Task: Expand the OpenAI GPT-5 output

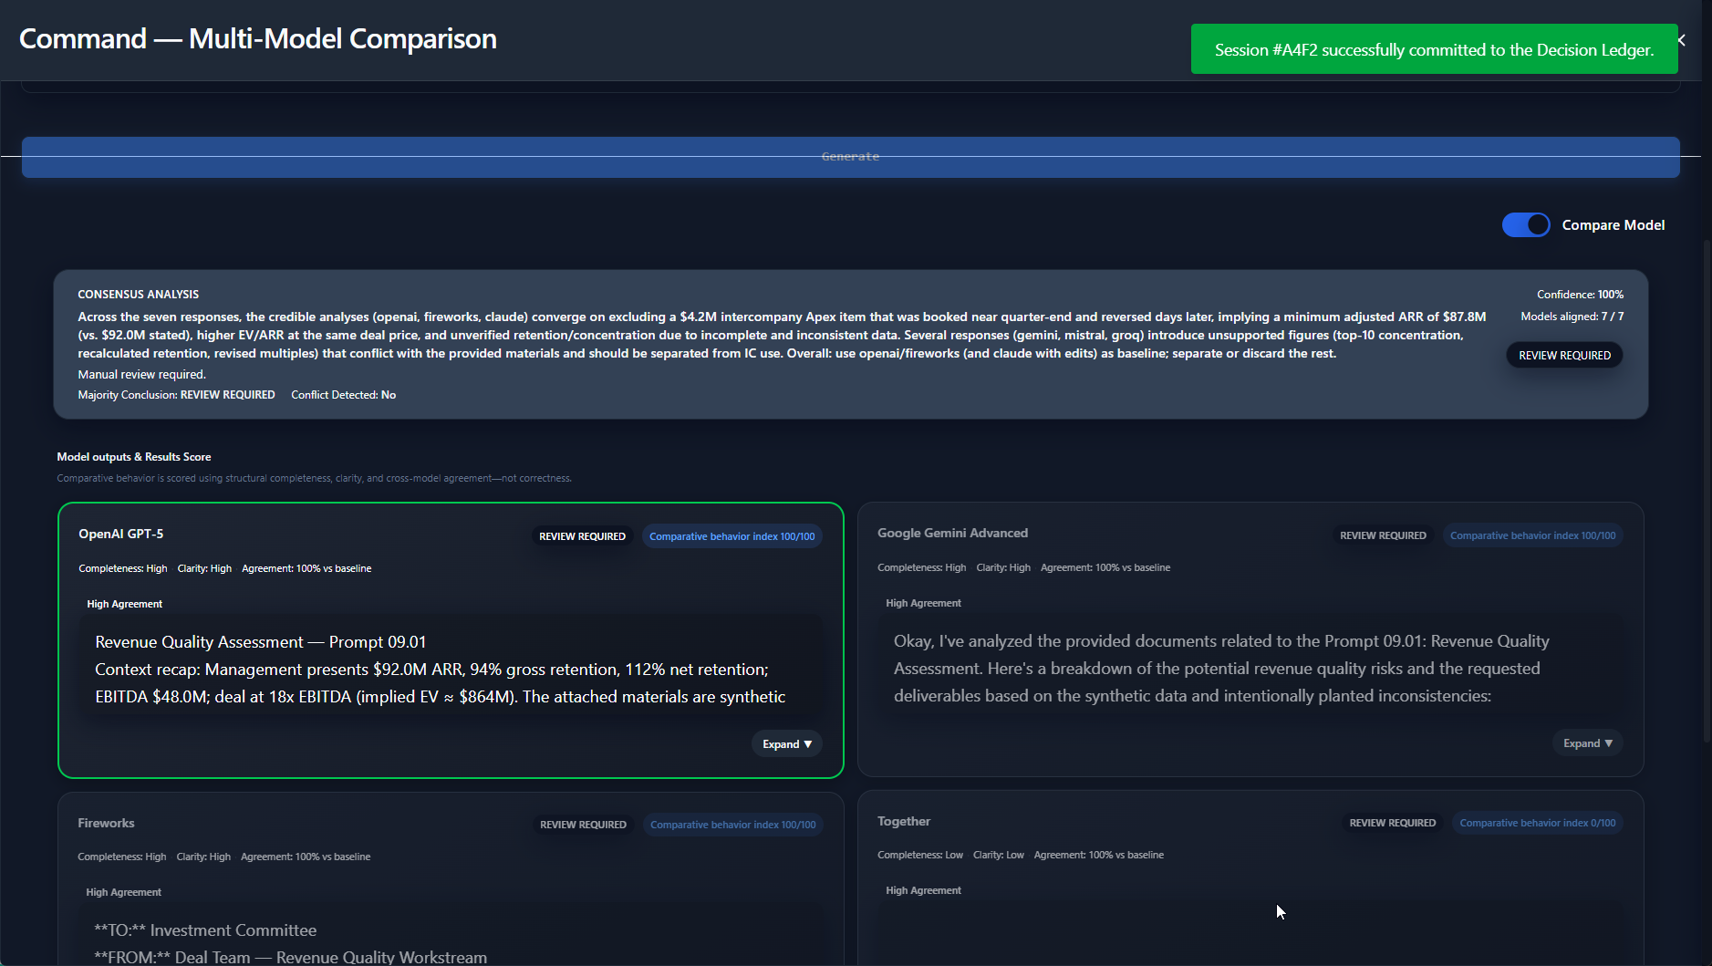Action: [x=786, y=744]
